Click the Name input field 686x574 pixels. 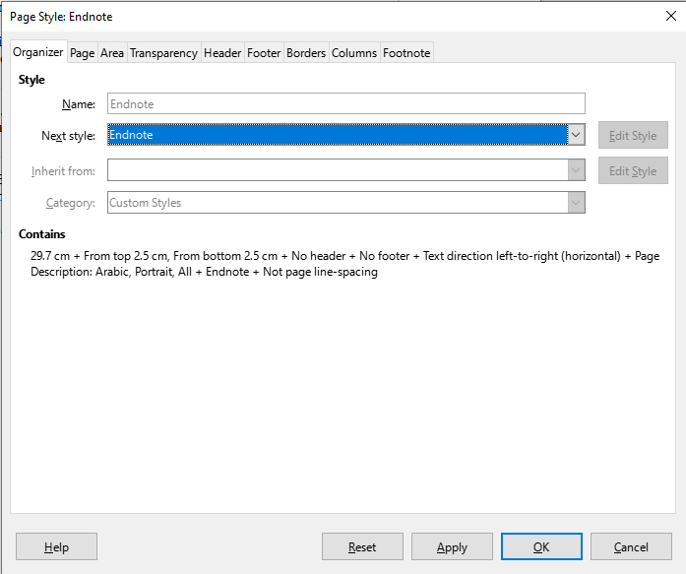[346, 103]
